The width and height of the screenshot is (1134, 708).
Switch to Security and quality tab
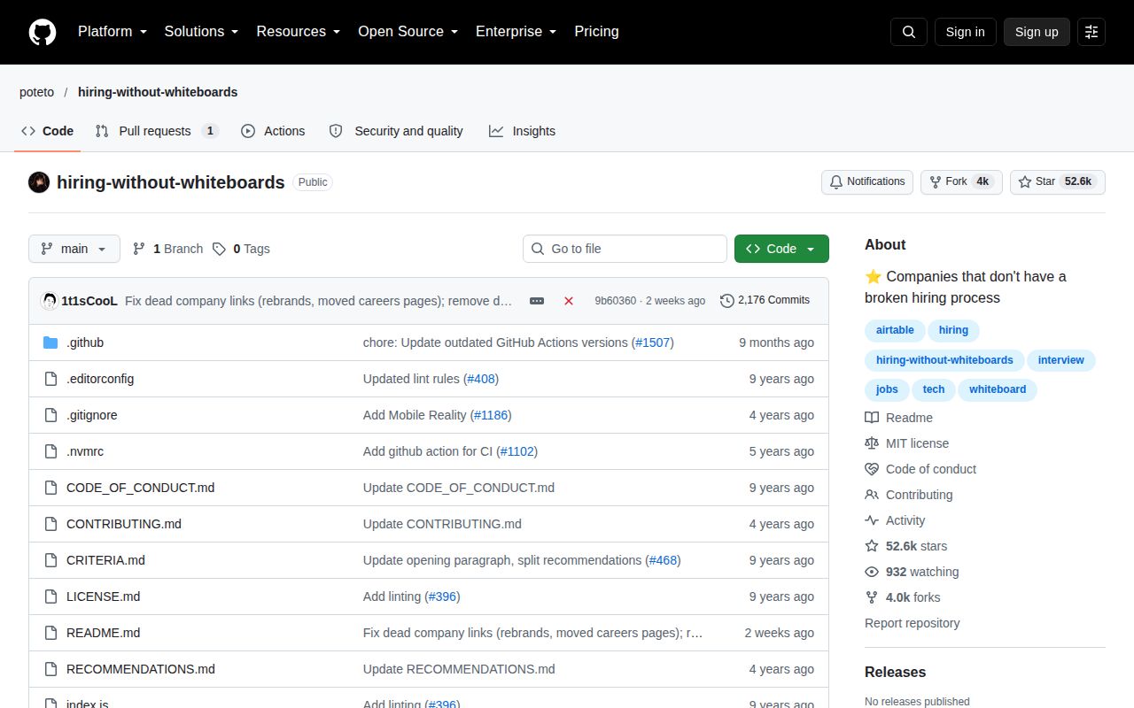pyautogui.click(x=396, y=131)
